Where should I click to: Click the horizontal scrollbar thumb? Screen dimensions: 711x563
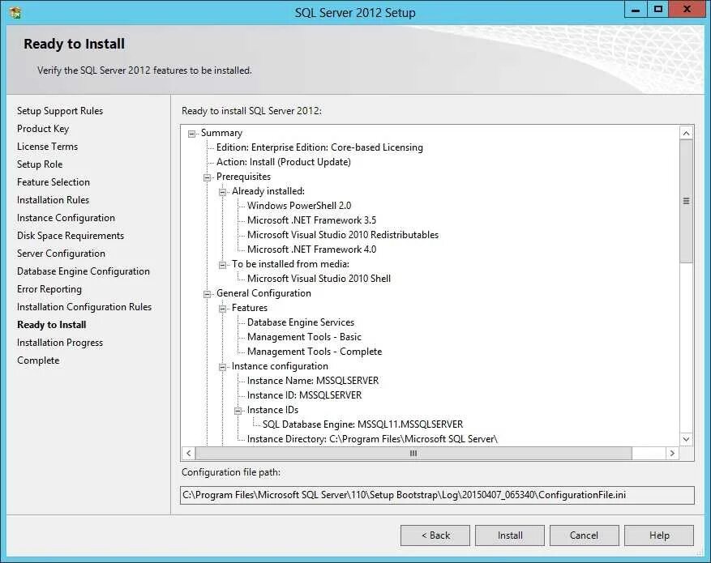[x=413, y=453]
